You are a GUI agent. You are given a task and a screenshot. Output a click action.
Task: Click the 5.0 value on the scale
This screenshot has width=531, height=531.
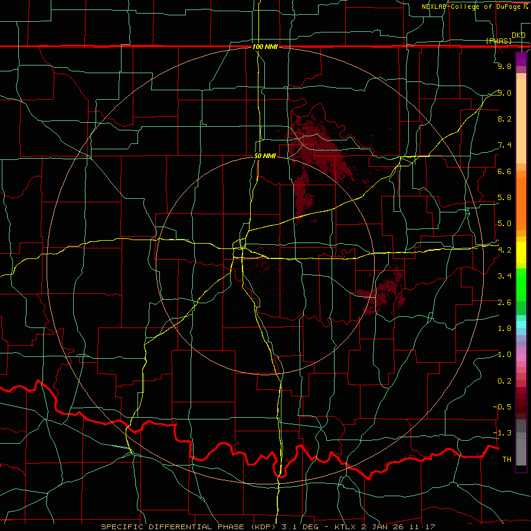(x=504, y=224)
